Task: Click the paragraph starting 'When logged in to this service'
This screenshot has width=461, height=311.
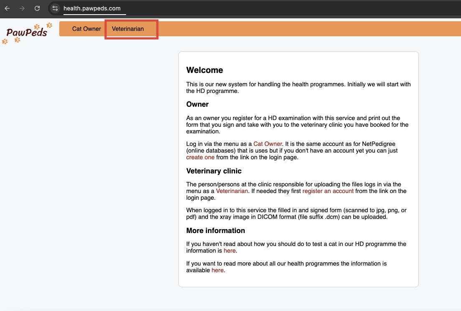Action: (296, 213)
